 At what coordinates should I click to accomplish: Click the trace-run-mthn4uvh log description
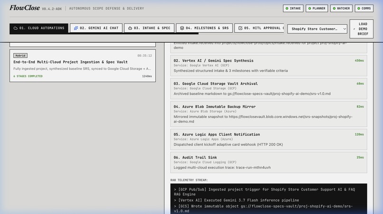pyautogui.click(x=222, y=167)
